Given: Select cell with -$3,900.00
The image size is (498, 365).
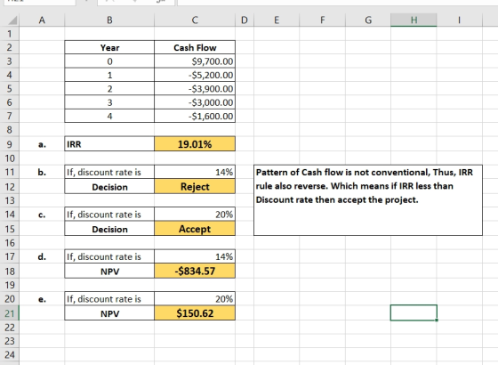Looking at the screenshot, I should [195, 88].
